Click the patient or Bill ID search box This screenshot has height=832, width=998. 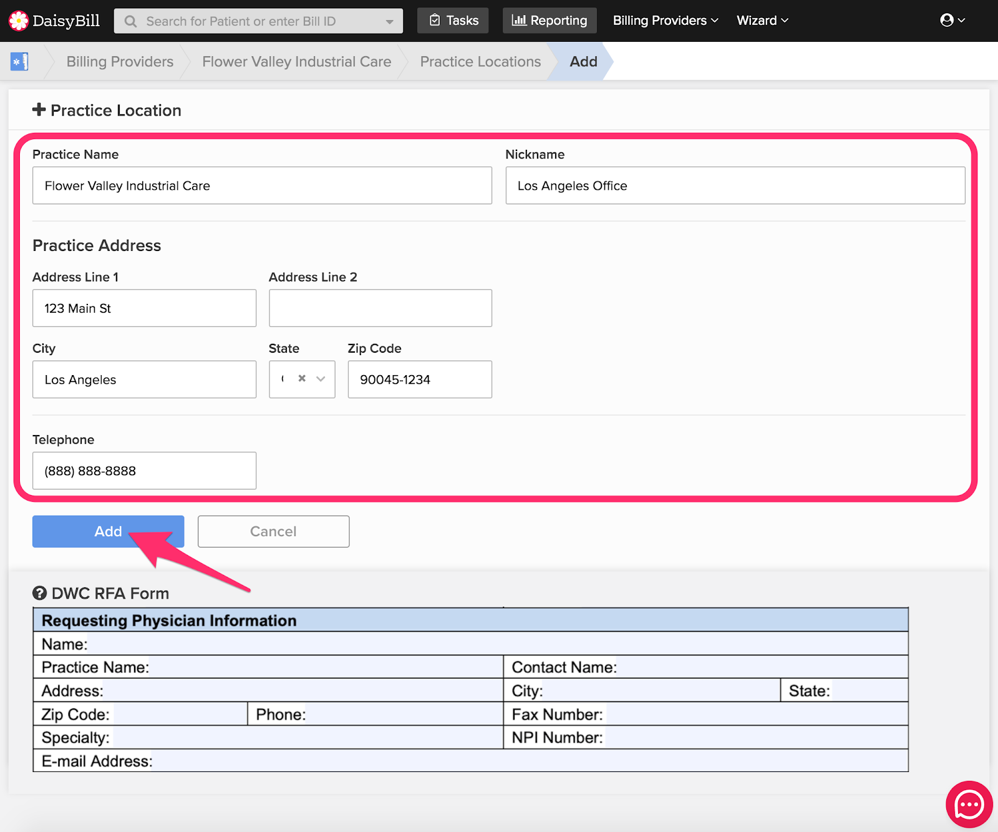258,21
